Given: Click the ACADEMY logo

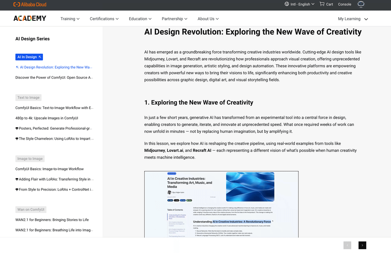Looking at the screenshot, I should point(30,19).
